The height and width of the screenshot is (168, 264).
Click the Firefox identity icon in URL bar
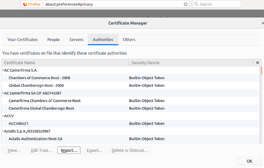[x=25, y=4]
